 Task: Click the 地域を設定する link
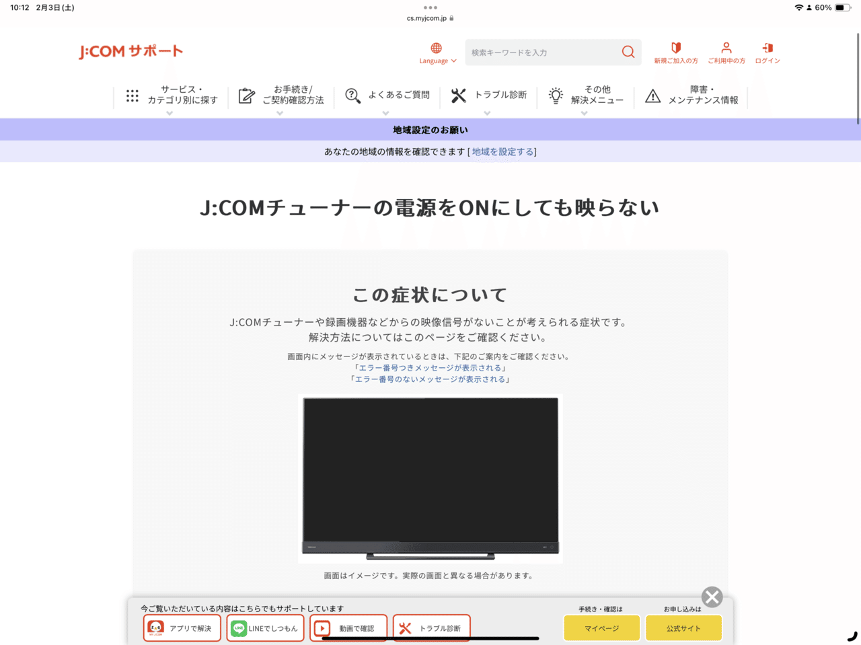click(x=503, y=152)
